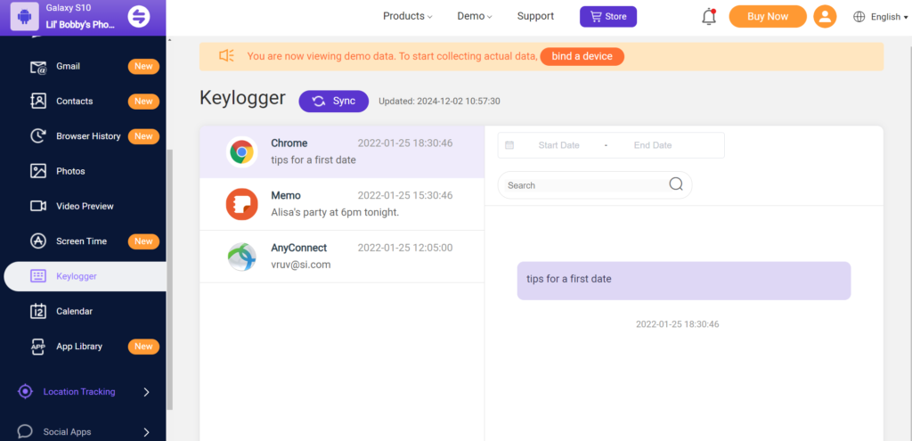Click the Contacts icon in sidebar
Screen dimensions: 912x441
pyautogui.click(x=38, y=102)
